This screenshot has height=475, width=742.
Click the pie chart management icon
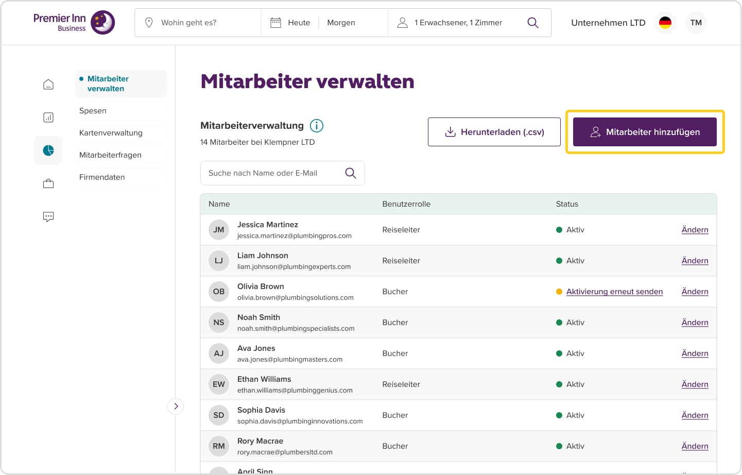[x=48, y=150]
